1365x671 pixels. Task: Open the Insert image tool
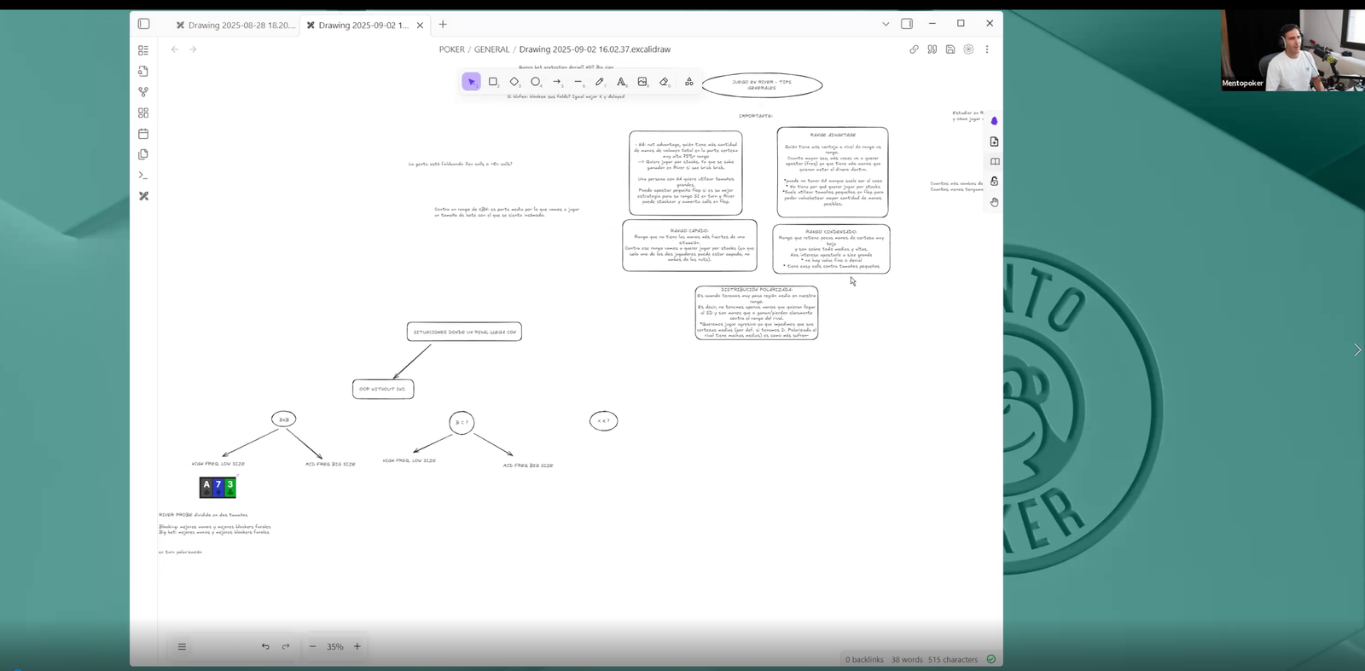click(642, 82)
